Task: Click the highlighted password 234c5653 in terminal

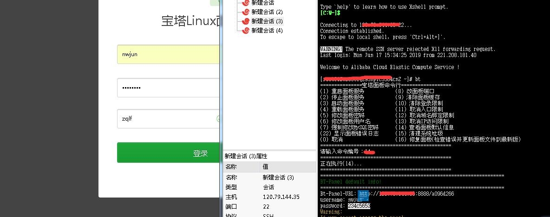Action: tap(359, 206)
